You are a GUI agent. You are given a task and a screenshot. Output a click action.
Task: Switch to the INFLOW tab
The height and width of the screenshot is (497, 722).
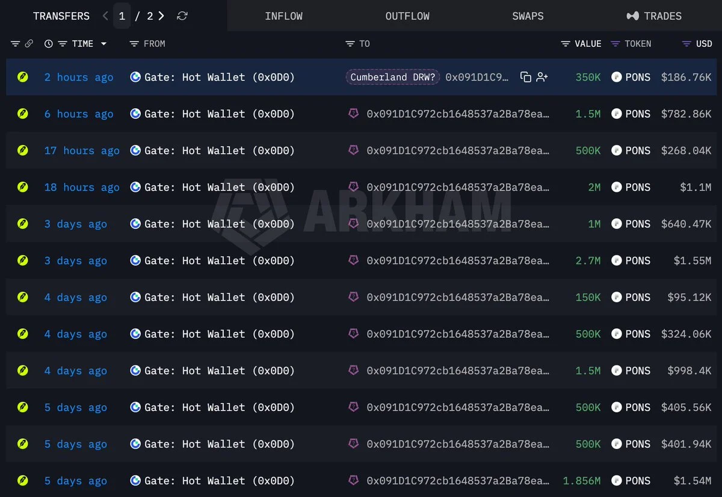click(x=284, y=16)
